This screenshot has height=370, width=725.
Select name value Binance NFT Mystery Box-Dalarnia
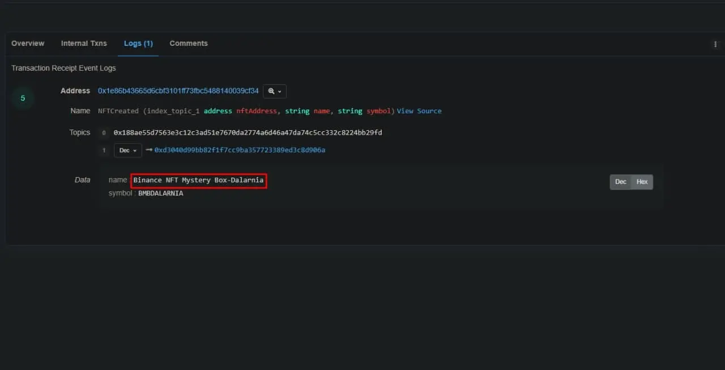pyautogui.click(x=198, y=180)
